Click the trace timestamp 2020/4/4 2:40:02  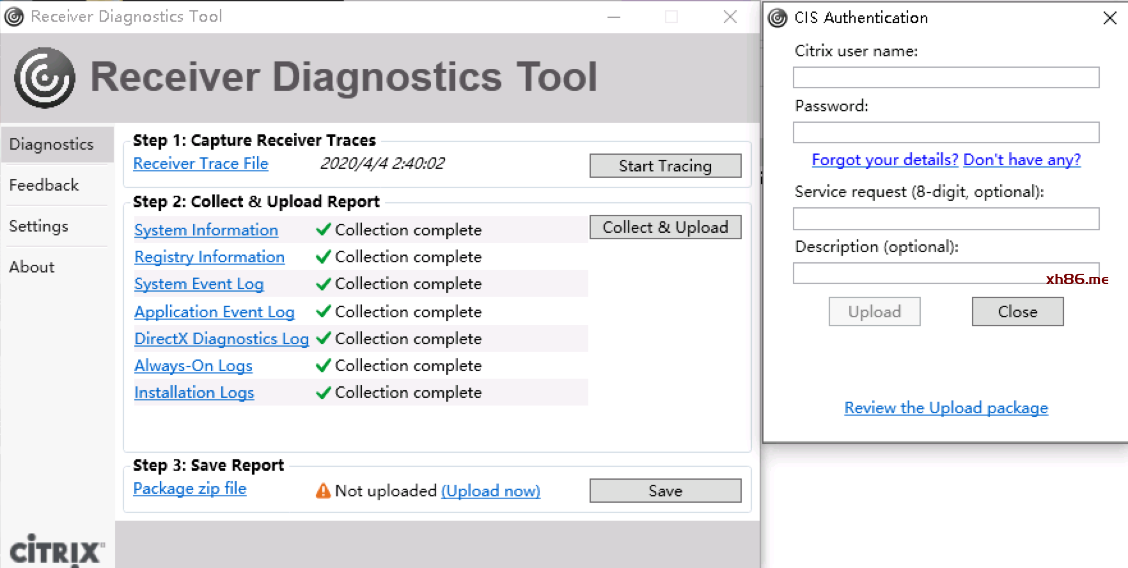pos(382,164)
